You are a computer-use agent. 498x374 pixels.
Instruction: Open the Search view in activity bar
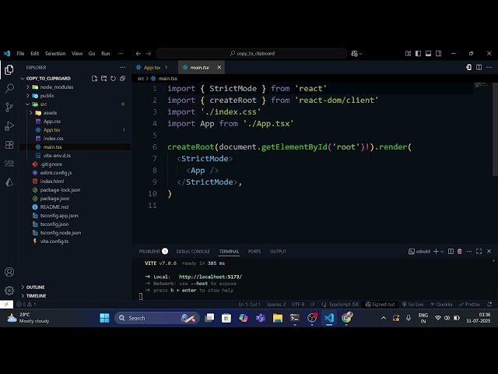pyautogui.click(x=9, y=88)
